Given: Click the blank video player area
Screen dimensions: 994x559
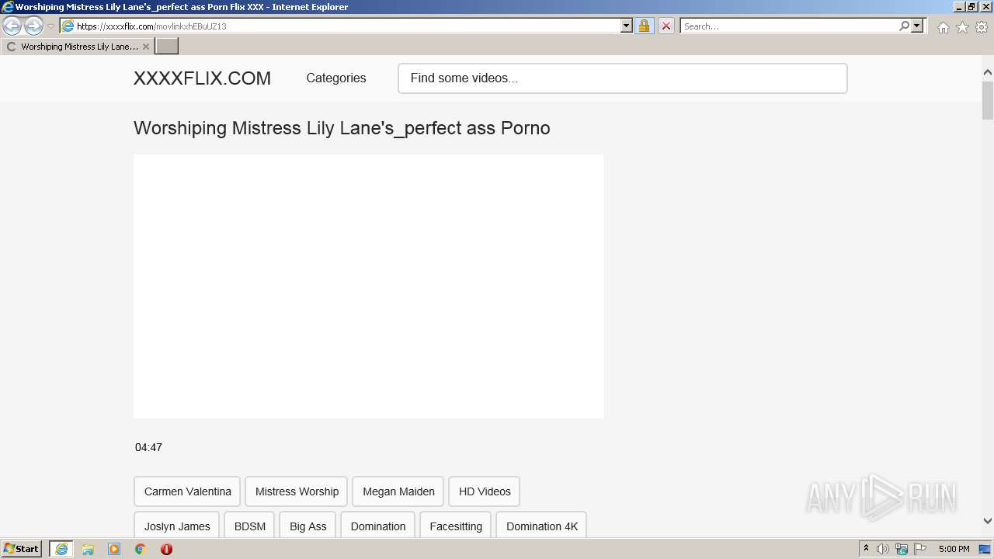Looking at the screenshot, I should [x=368, y=286].
